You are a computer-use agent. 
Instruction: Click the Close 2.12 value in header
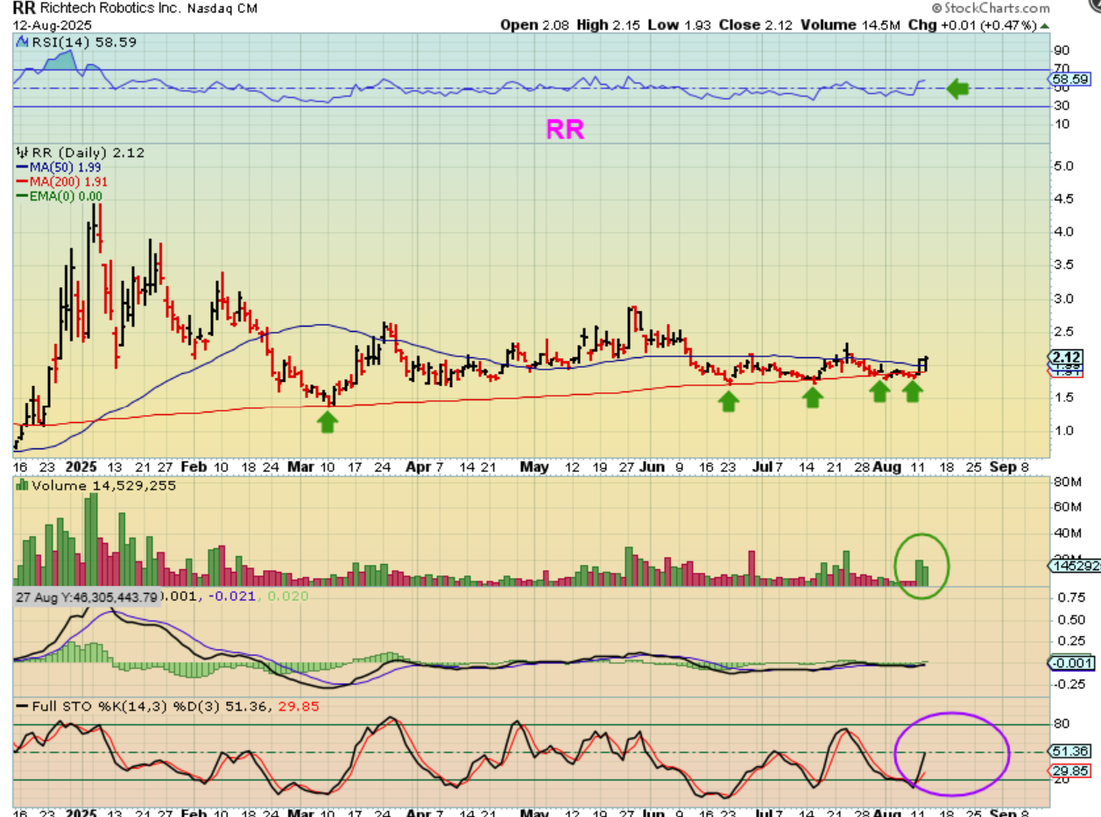coord(755,25)
